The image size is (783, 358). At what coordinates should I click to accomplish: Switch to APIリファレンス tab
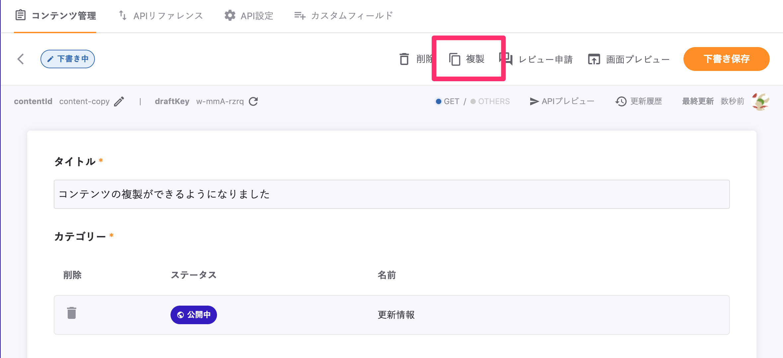pyautogui.click(x=161, y=16)
